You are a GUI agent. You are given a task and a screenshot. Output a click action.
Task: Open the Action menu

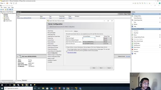[5, 7]
